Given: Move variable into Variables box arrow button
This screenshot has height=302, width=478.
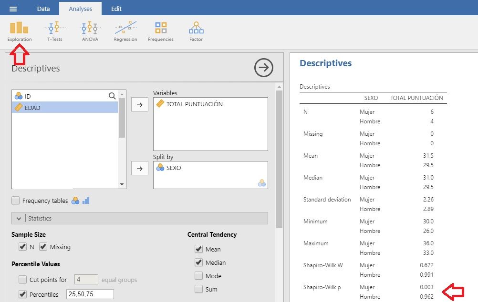Looking at the screenshot, I should coord(139,105).
